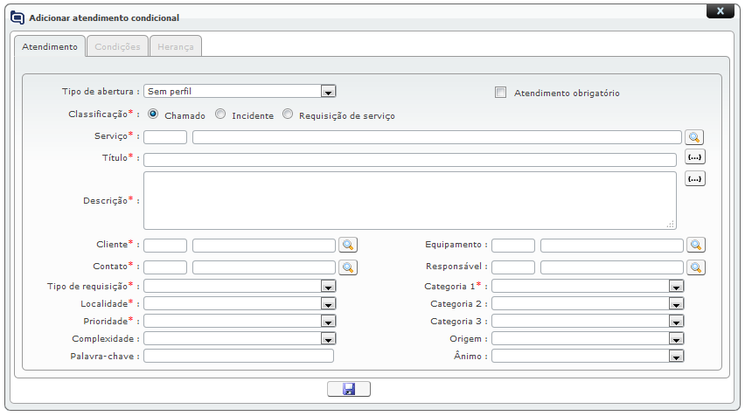Click into the Descrição text area

(x=409, y=200)
